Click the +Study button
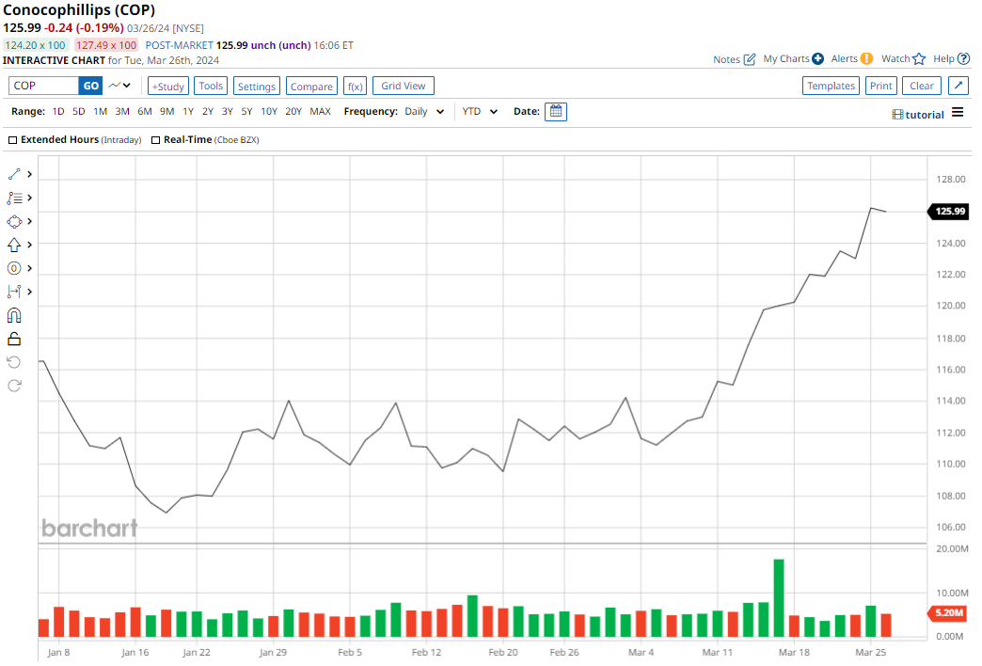The height and width of the screenshot is (666, 982). (x=168, y=86)
